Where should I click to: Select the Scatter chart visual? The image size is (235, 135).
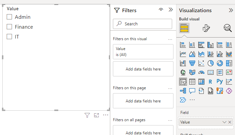click(201, 63)
